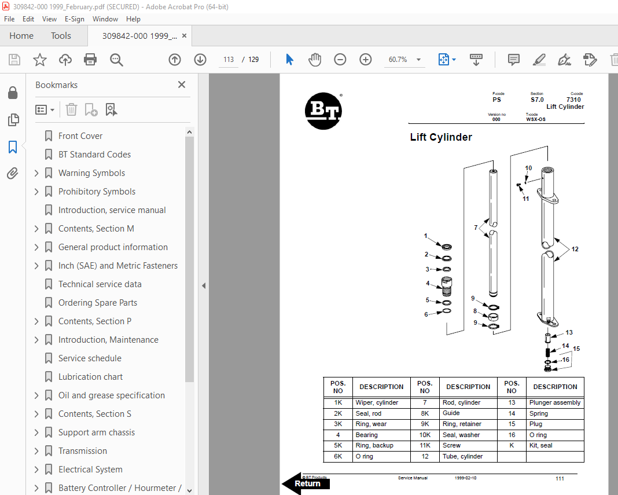Expand Inch (SAE) and Metric Fasteners
This screenshot has width=618, height=495.
[36, 266]
